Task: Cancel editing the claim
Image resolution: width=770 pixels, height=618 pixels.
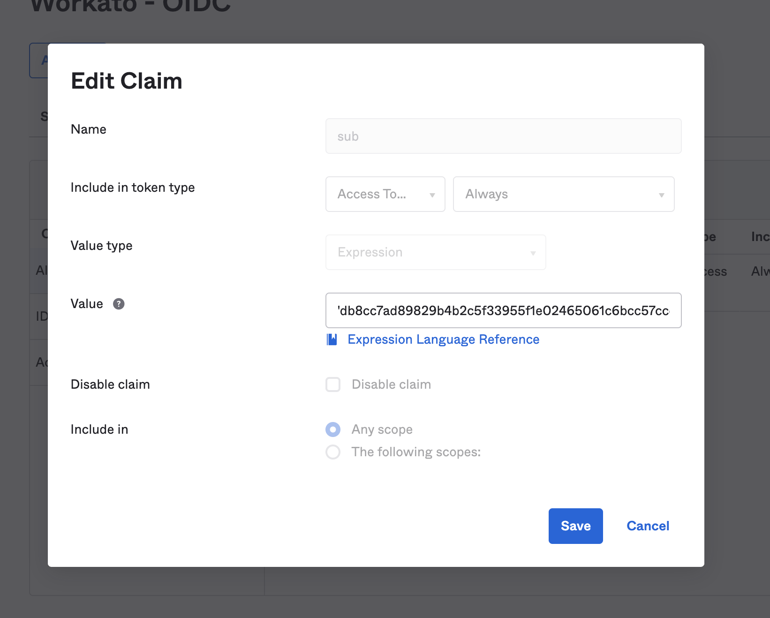Action: point(648,526)
